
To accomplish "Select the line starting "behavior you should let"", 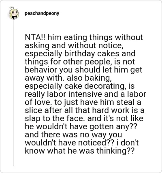I will 83,70.
